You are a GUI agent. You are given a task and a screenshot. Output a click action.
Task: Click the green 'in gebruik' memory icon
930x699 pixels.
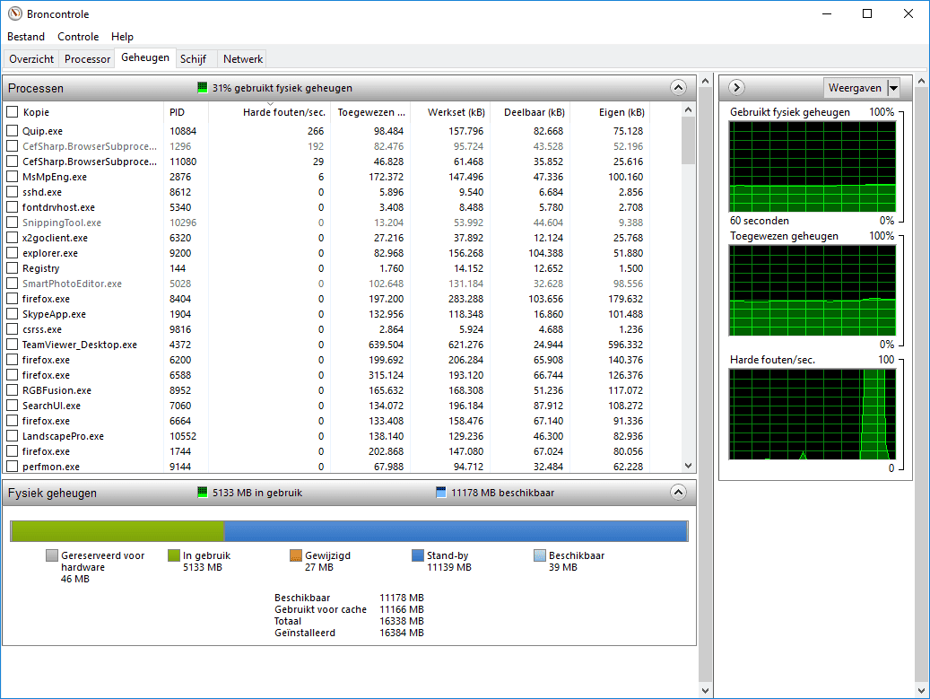coord(203,493)
